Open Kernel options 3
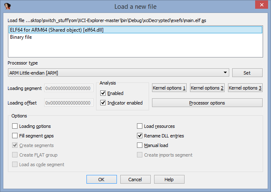 [x=245, y=88]
